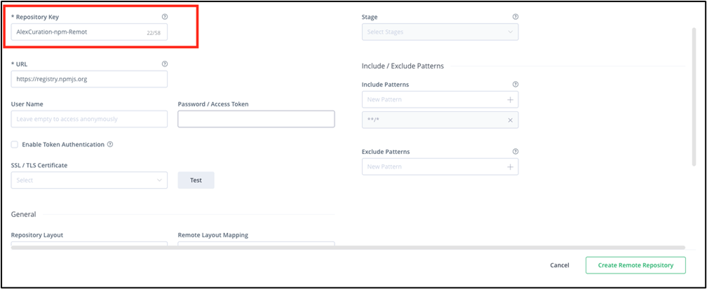Image resolution: width=707 pixels, height=289 pixels.
Task: Add the new exclude pattern with plus
Action: pyautogui.click(x=510, y=167)
